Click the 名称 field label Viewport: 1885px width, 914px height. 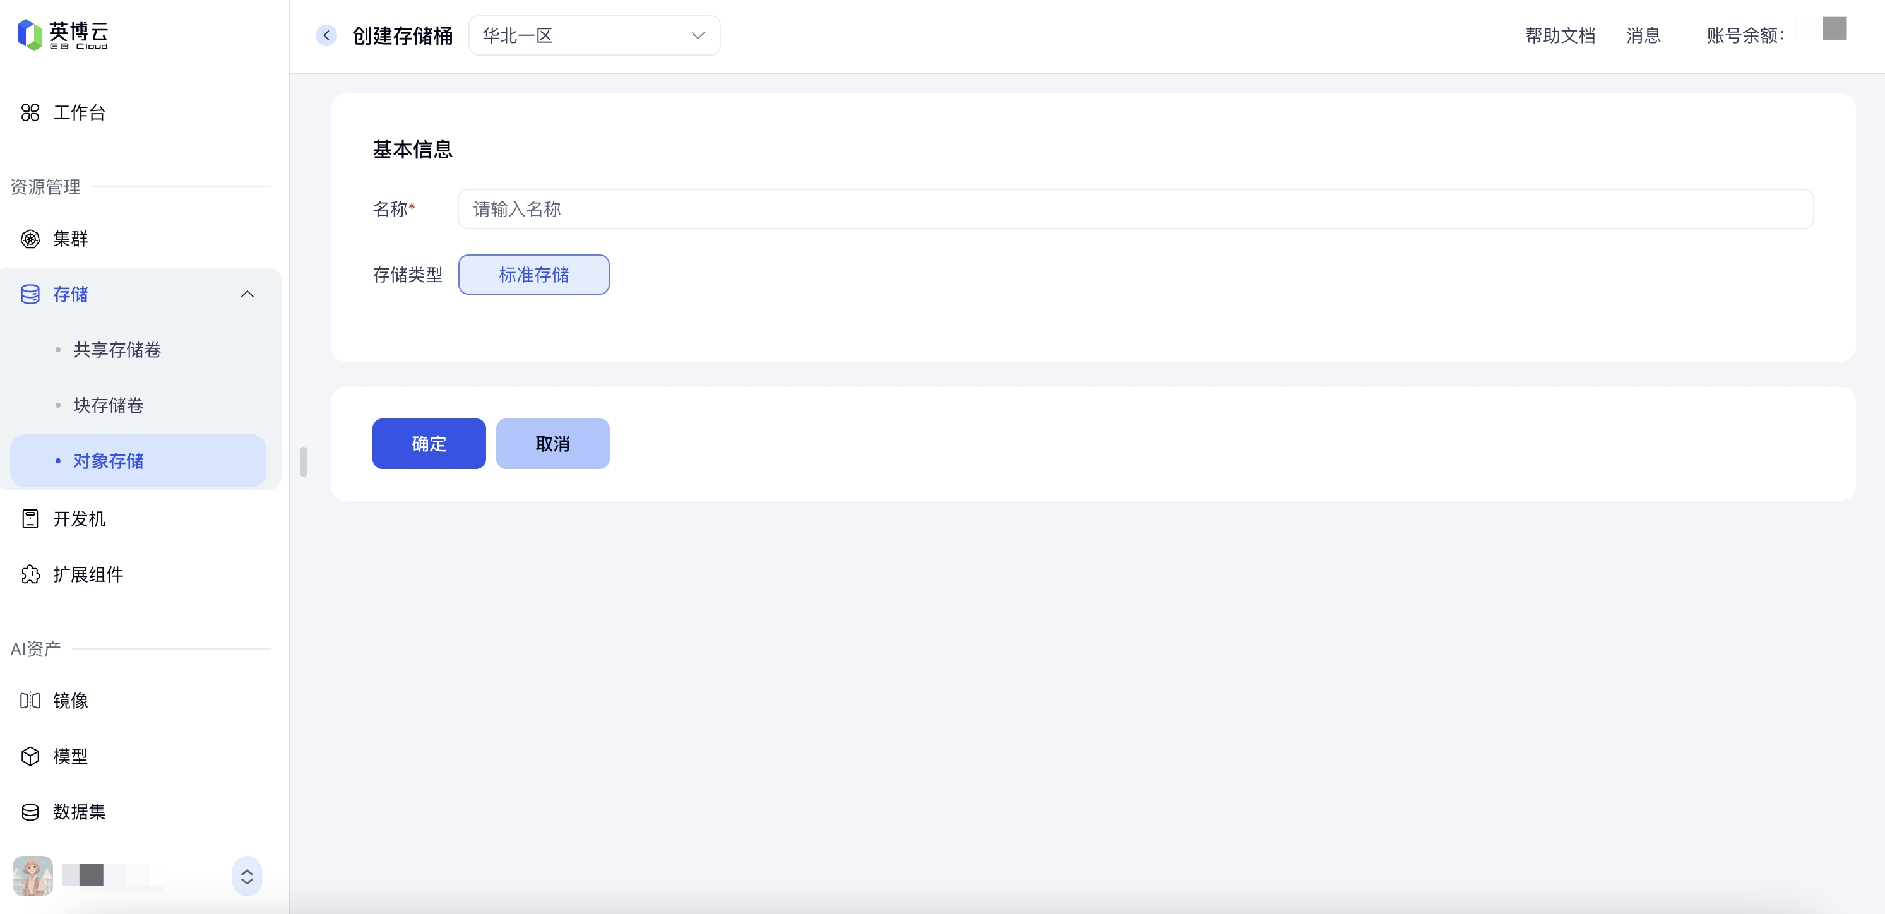point(394,210)
